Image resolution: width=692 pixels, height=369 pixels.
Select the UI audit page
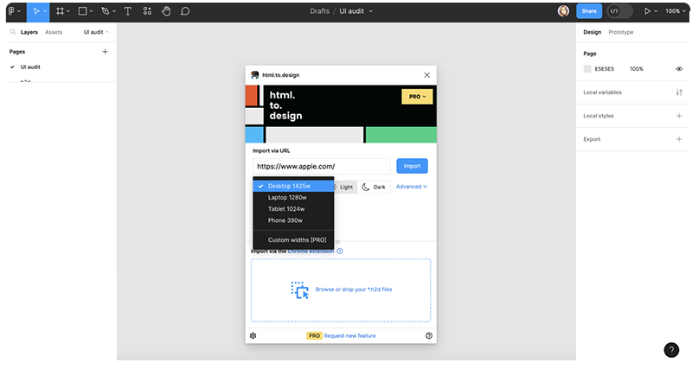[x=30, y=67]
